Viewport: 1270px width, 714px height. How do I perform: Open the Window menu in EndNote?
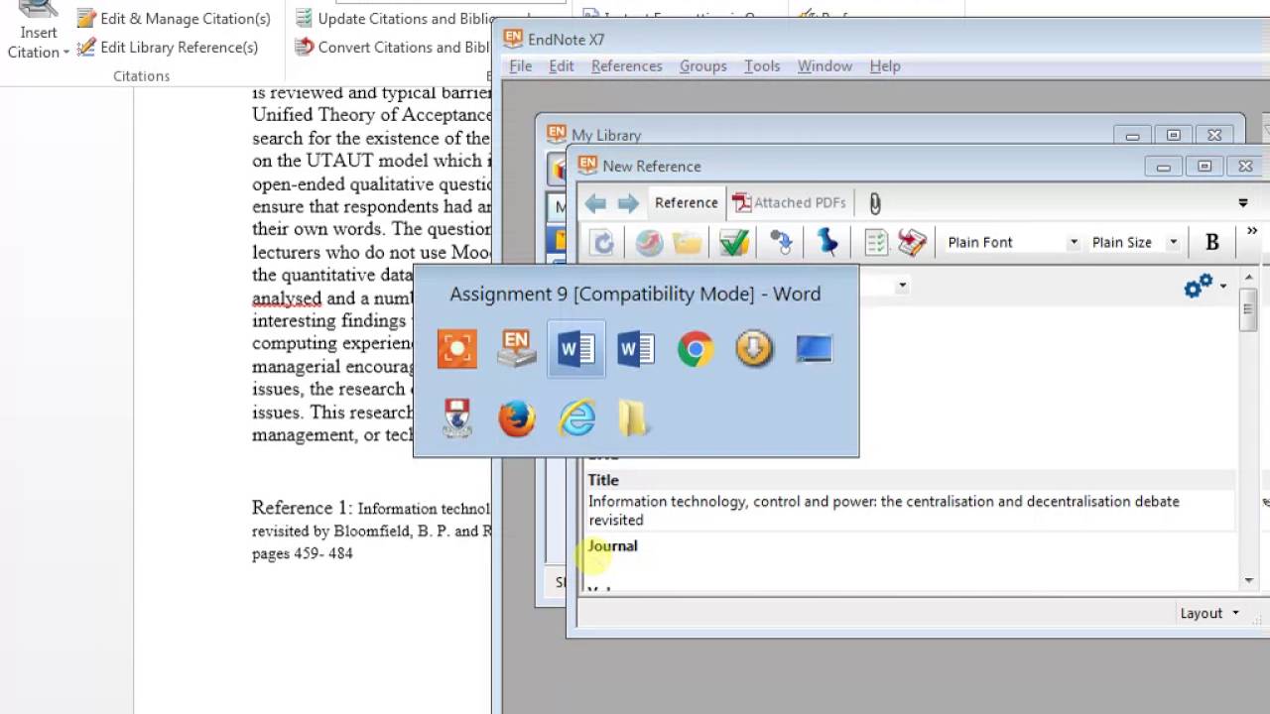pos(825,65)
